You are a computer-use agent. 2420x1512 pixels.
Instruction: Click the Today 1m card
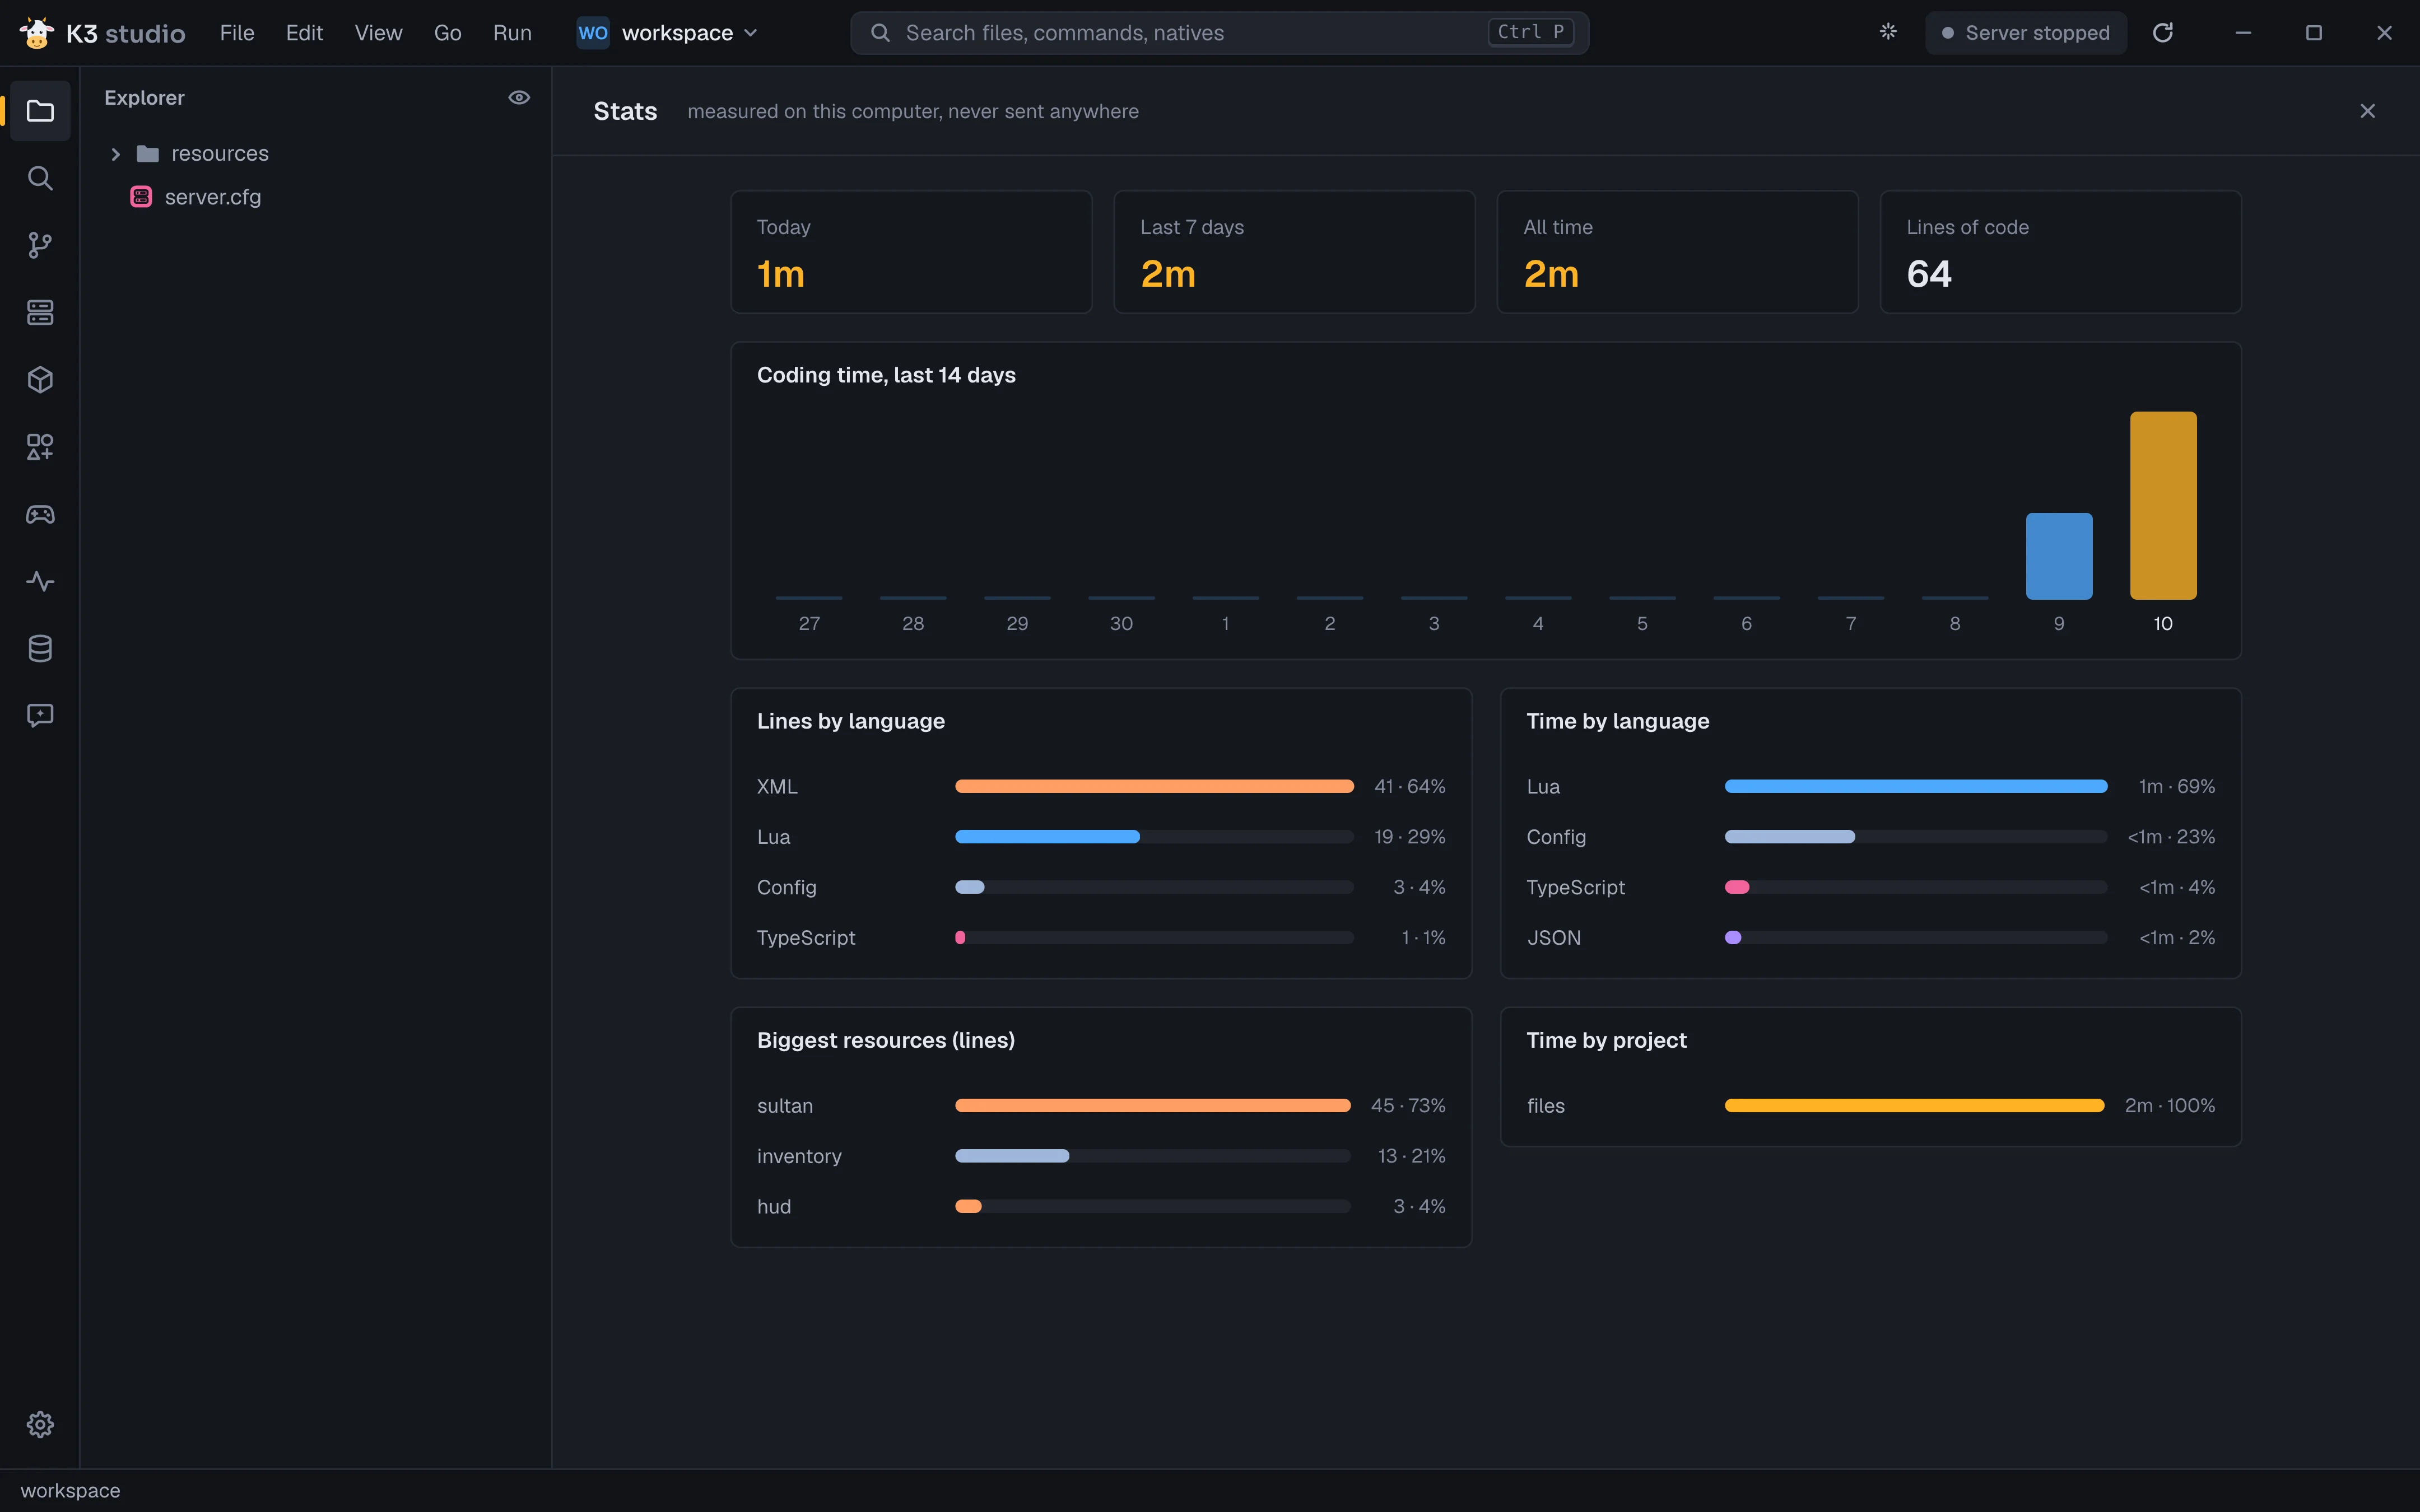click(x=911, y=252)
